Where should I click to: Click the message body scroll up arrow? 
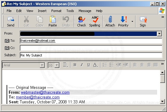(163, 73)
